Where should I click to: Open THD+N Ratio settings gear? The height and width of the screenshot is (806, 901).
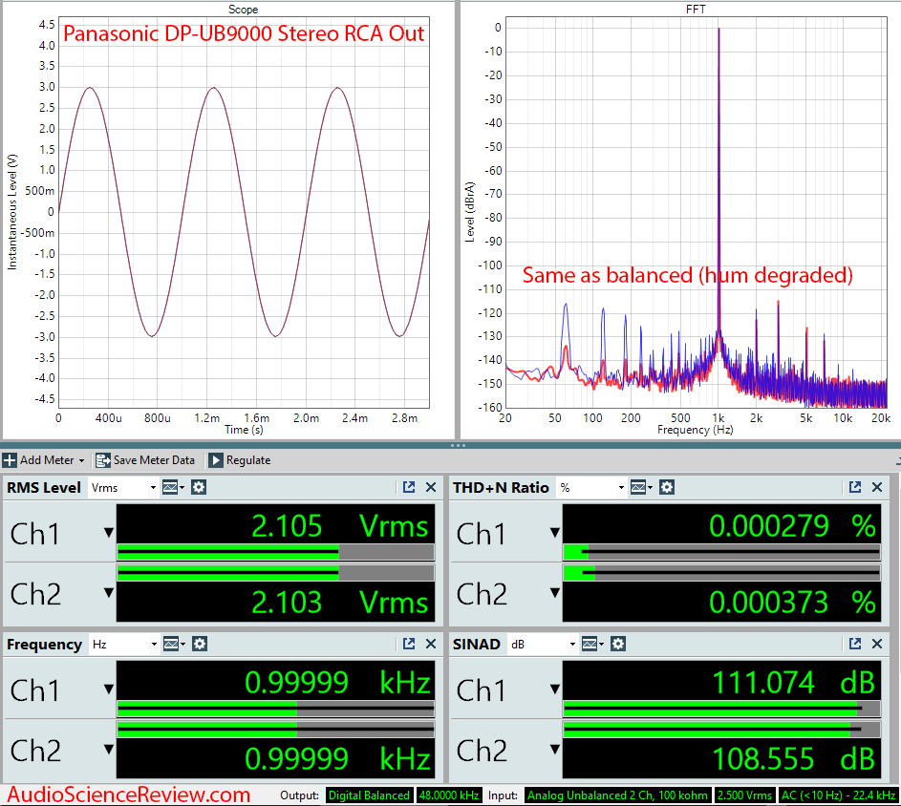point(667,488)
